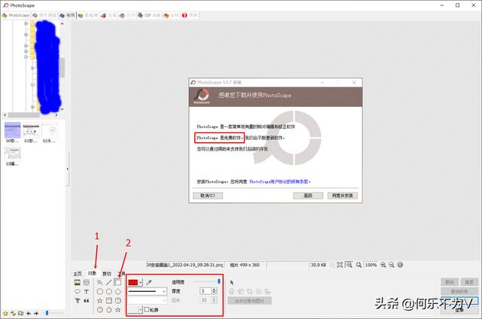The width and height of the screenshot is (482, 319).
Task: Select the third thumbnail 02丰...
Action: tap(50, 133)
